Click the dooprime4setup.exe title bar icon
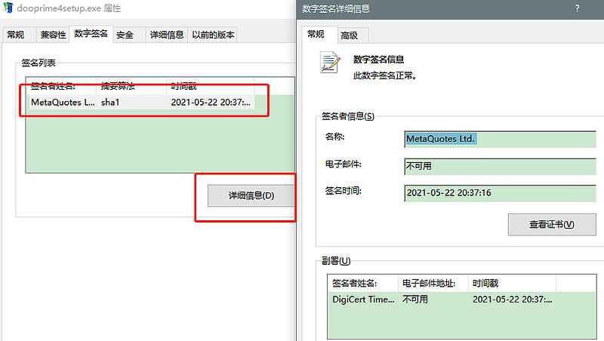This screenshot has width=604, height=341. click(8, 8)
